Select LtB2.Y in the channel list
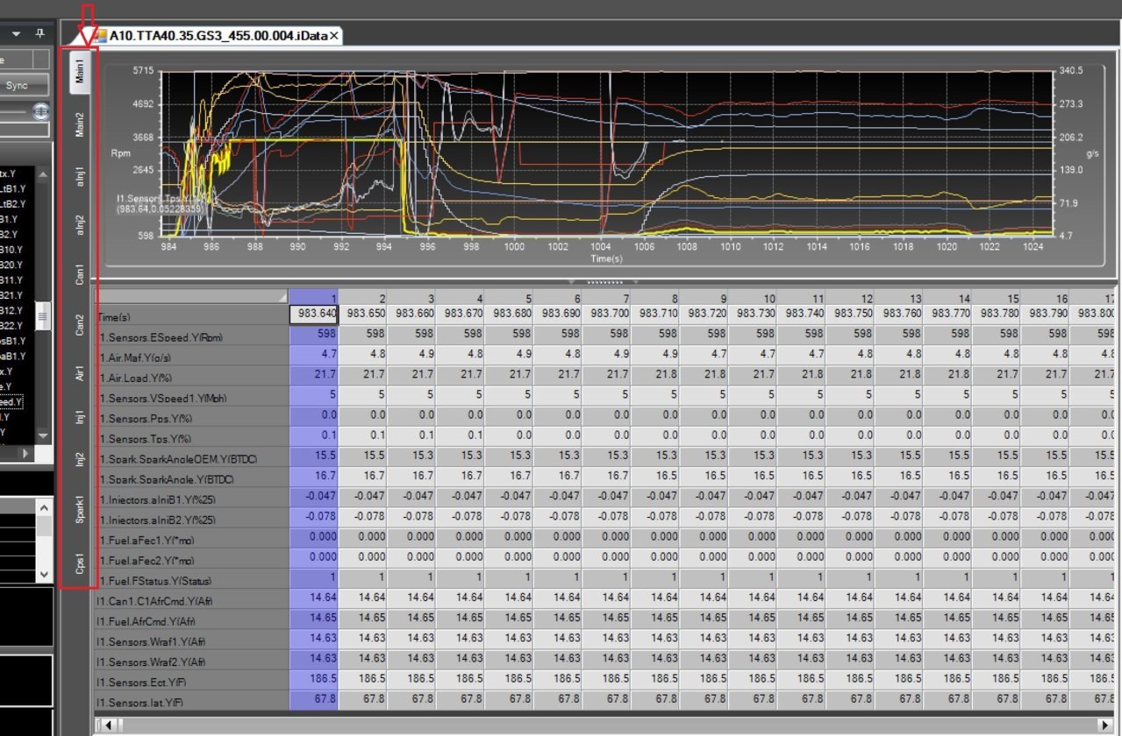 pyautogui.click(x=14, y=203)
